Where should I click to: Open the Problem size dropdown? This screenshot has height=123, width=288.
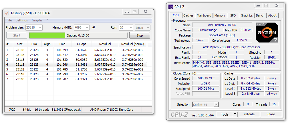[x=40, y=28]
